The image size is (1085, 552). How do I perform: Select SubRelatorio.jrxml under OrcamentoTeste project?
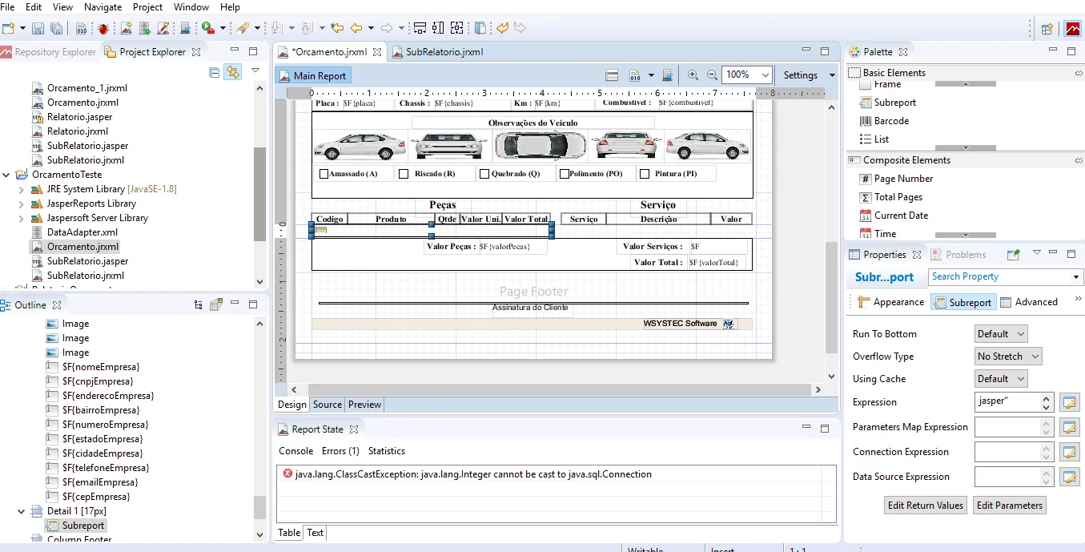click(85, 276)
